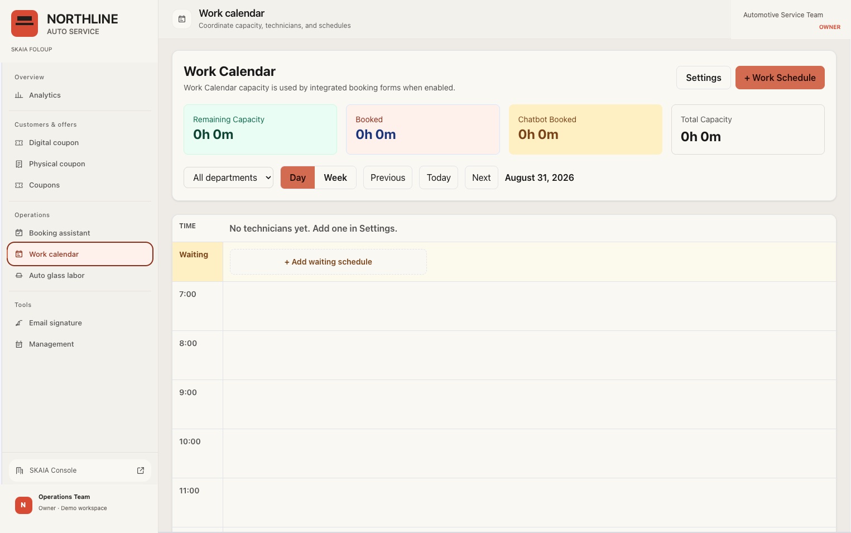The height and width of the screenshot is (533, 851).
Task: Click the Remaining Capacity card
Action: pos(260,129)
